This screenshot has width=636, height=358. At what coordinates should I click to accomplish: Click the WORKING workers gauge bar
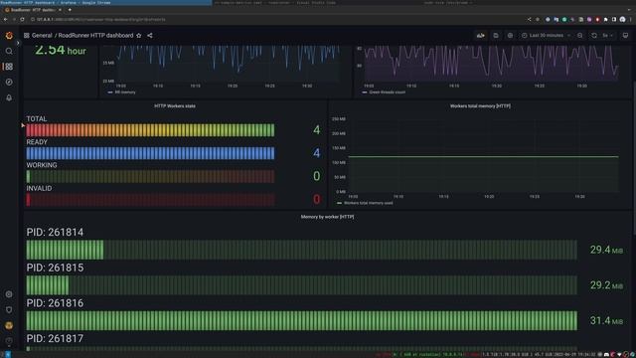point(150,176)
